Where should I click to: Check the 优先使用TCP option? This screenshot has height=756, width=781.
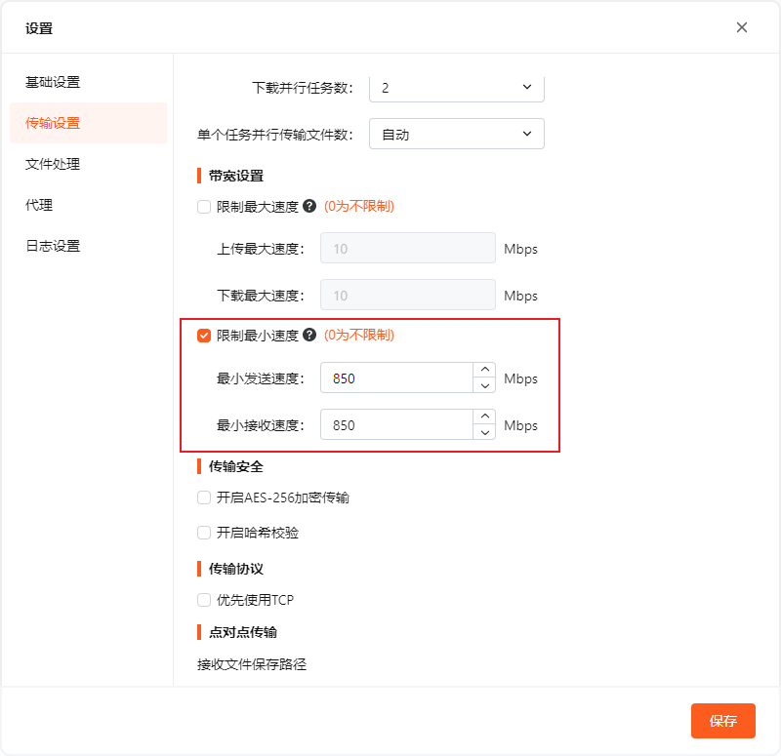pos(203,600)
